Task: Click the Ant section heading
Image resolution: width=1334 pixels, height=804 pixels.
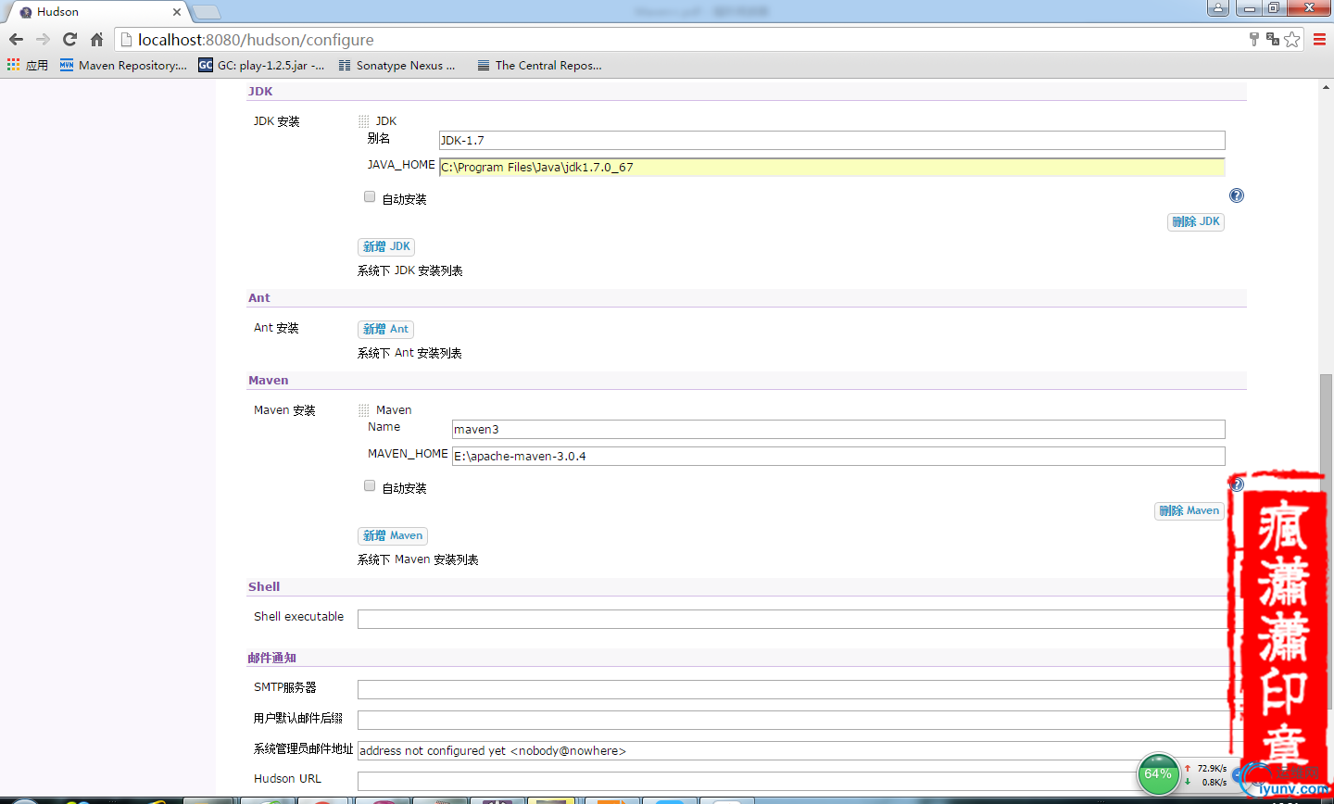Action: [x=259, y=297]
